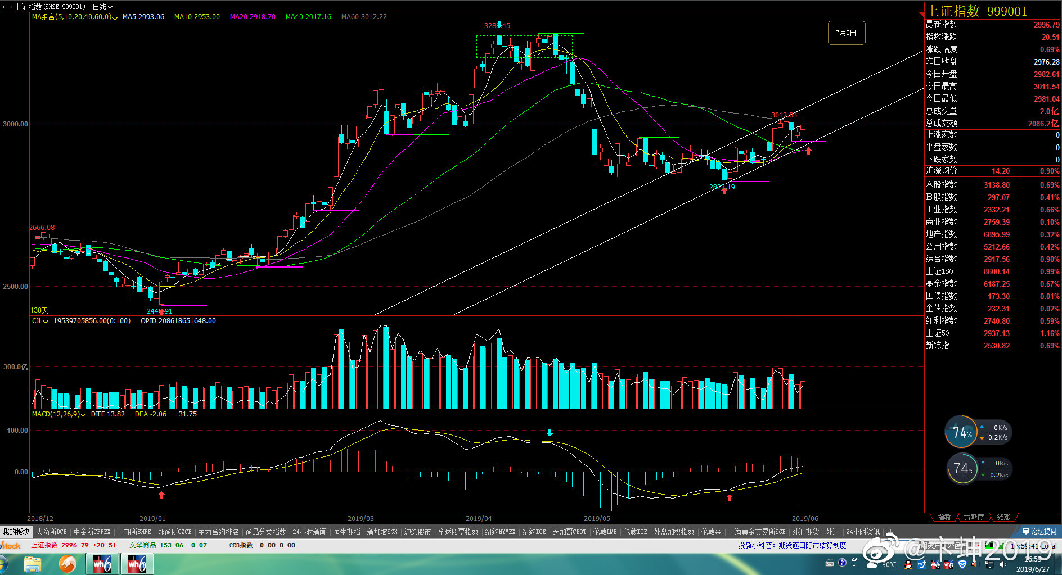Viewport: 1062px width, 575px height.
Task: Open the 上期所SHFE tab
Action: point(134,532)
